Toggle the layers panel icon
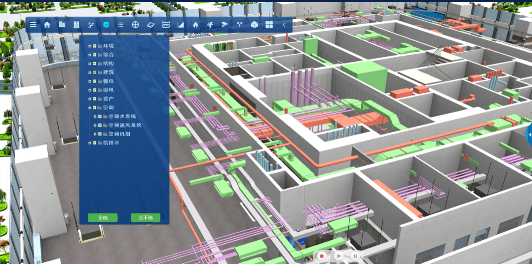Screen dimensions: 532x265 [106, 25]
